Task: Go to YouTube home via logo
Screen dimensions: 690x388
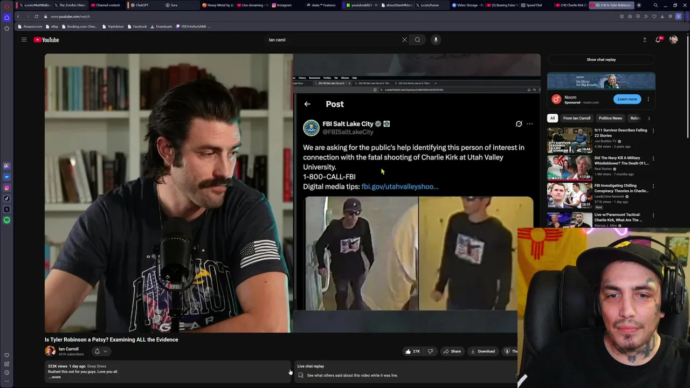Action: (46, 40)
